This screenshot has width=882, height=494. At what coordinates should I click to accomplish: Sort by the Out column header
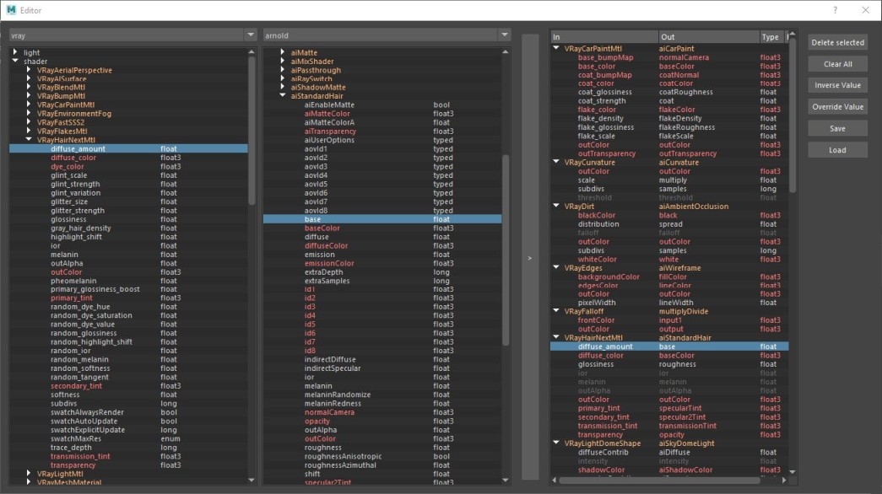click(709, 37)
